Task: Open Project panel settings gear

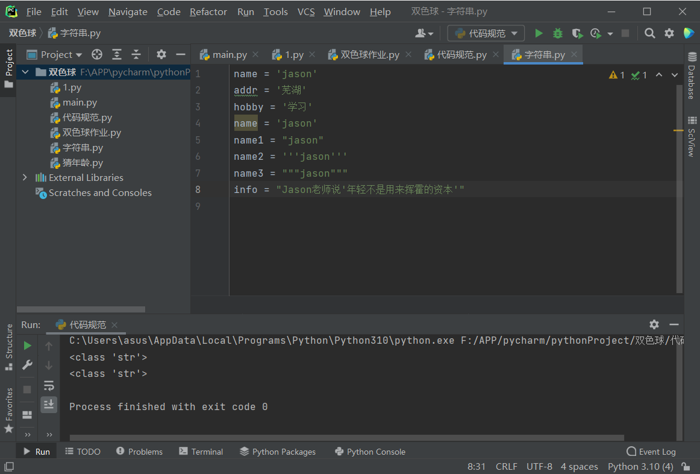Action: click(161, 55)
